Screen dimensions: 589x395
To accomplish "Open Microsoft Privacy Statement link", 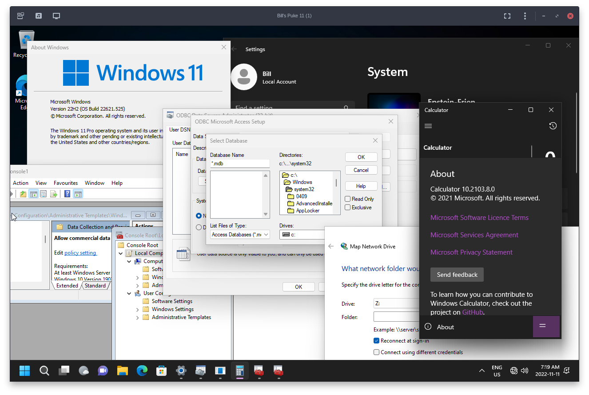I will pos(471,252).
